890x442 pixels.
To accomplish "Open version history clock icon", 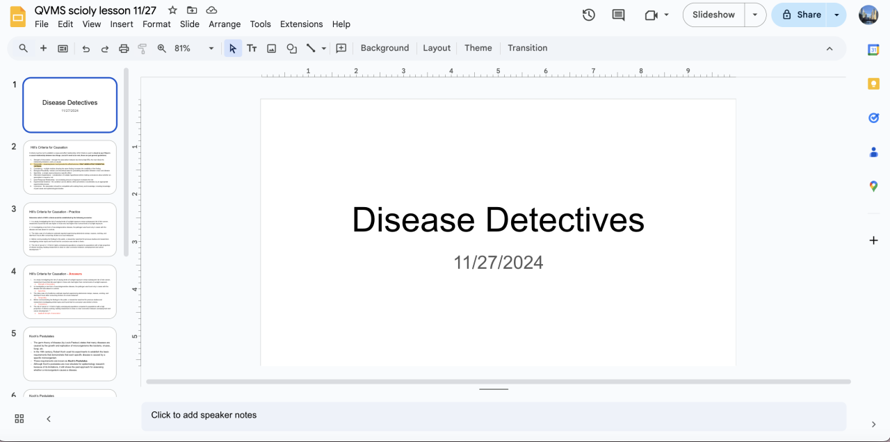I will tap(588, 15).
